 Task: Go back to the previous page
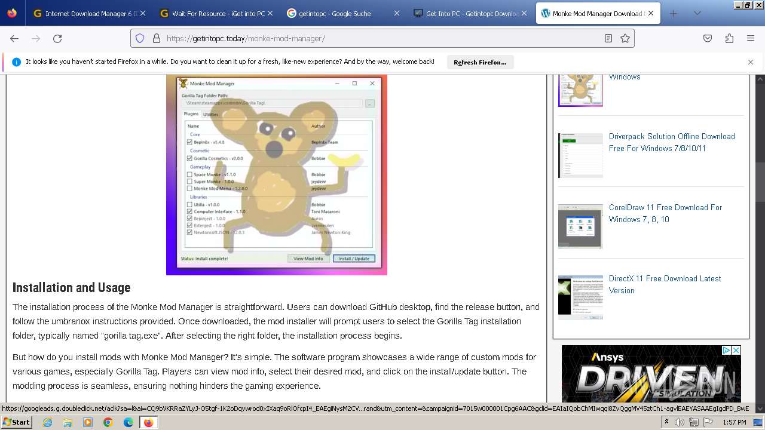pyautogui.click(x=14, y=38)
